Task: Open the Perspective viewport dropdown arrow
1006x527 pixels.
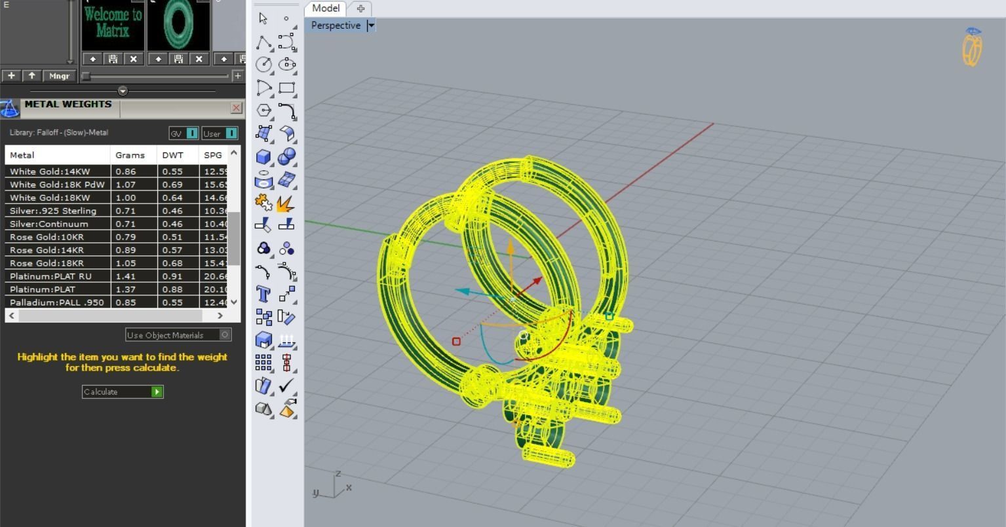Action: [371, 26]
